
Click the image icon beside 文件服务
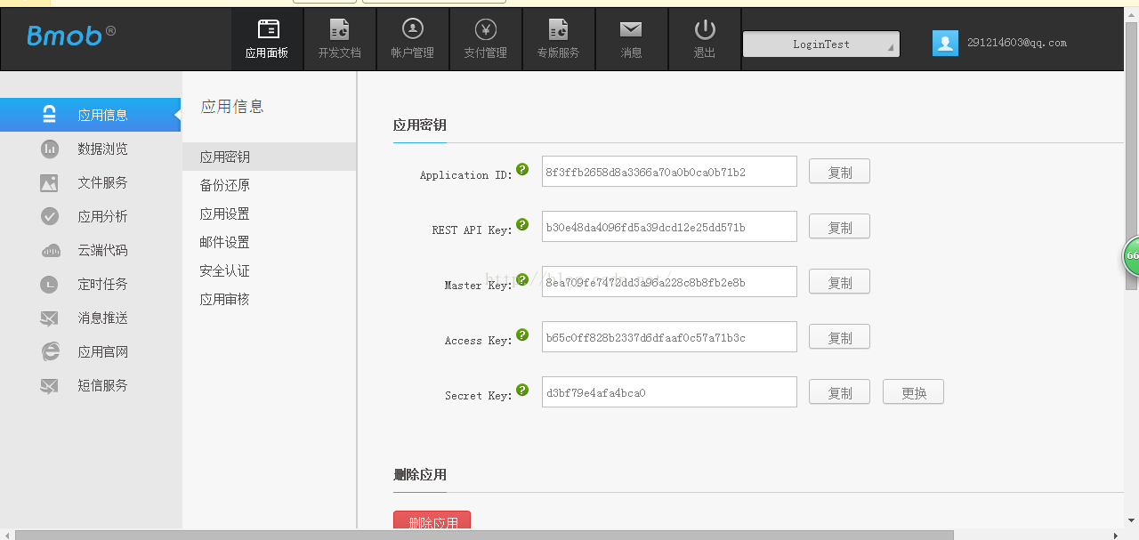[x=50, y=182]
